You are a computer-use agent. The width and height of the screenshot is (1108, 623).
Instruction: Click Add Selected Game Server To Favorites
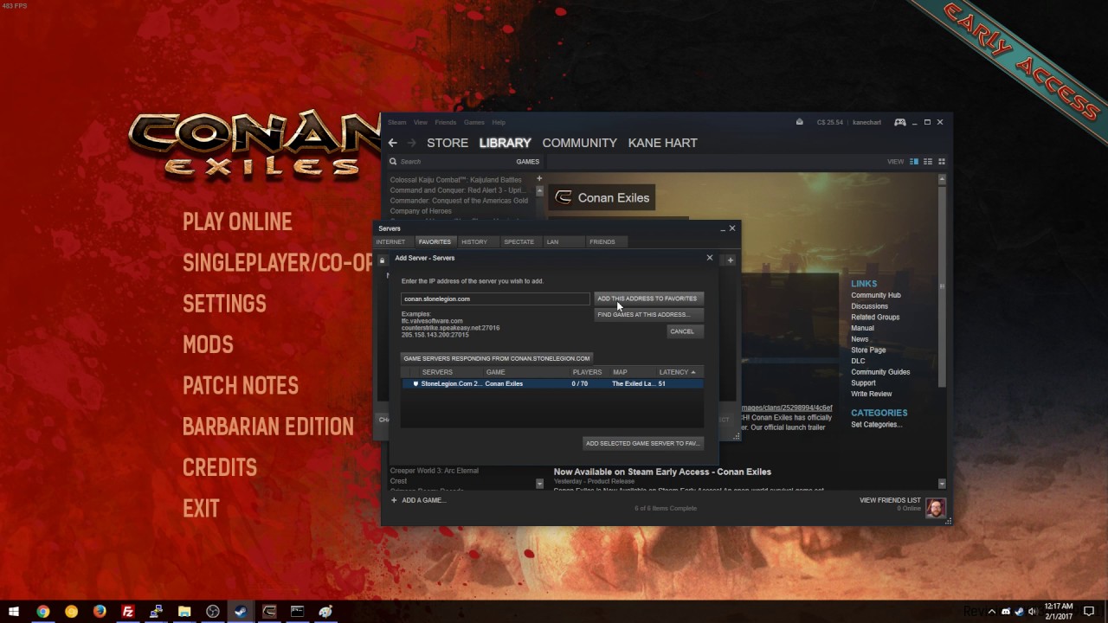point(642,443)
